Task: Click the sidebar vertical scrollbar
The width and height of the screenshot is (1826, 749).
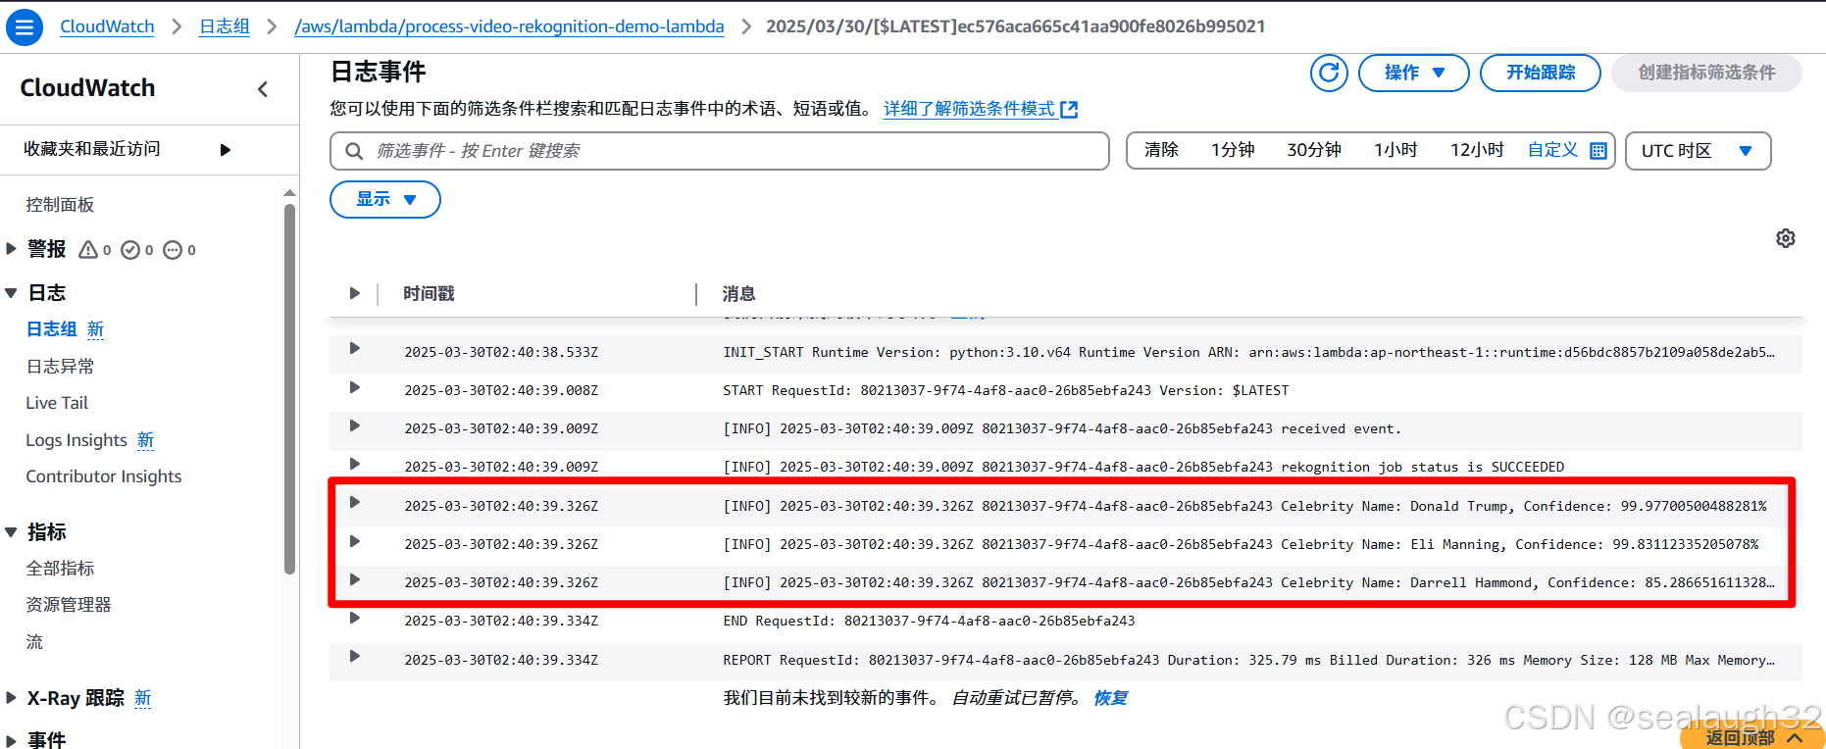Action: click(x=289, y=389)
